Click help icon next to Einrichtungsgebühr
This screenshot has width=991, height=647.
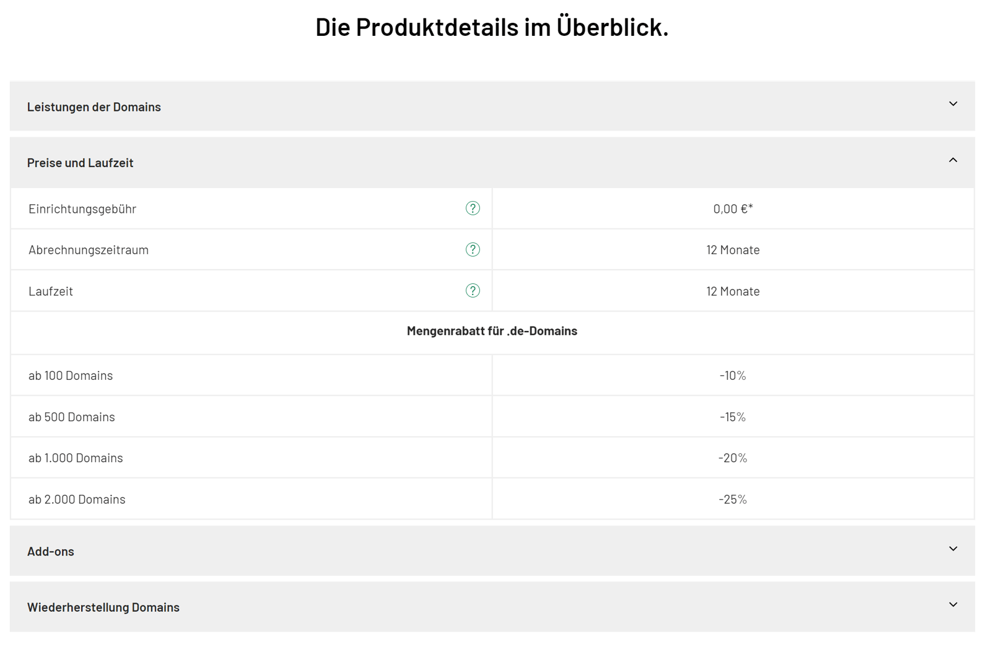(x=473, y=208)
